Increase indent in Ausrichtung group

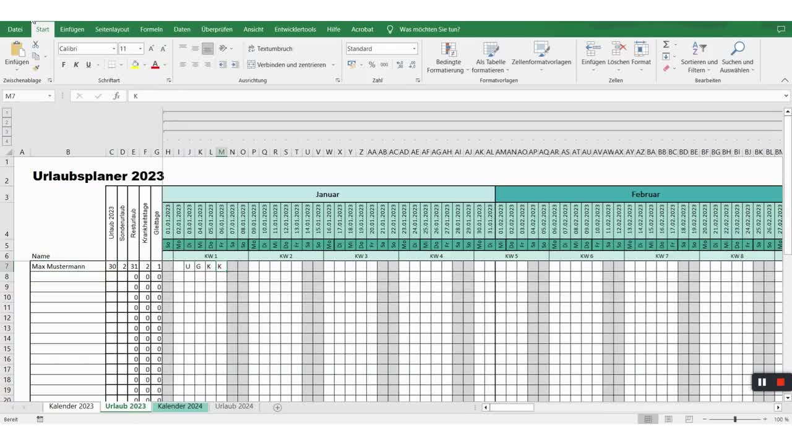[x=236, y=65]
